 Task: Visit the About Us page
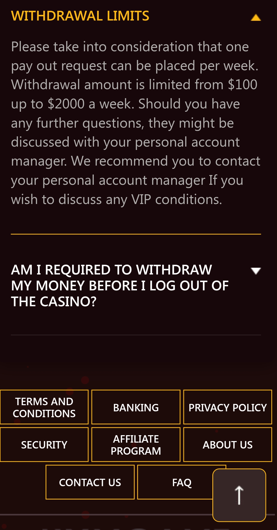coord(227,445)
